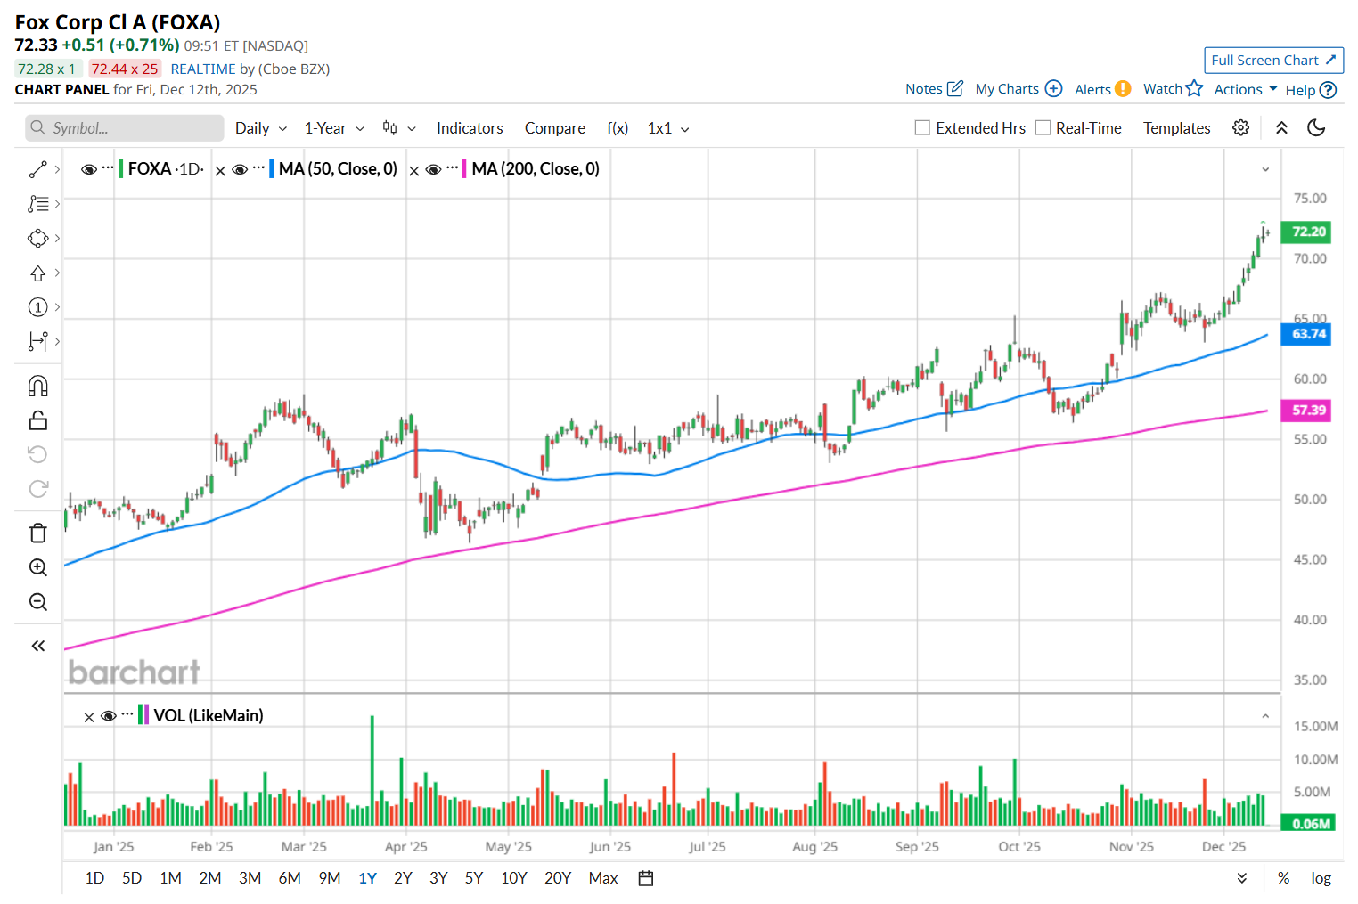Select the 6M time range tab
The width and height of the screenshot is (1358, 904).
tap(290, 878)
